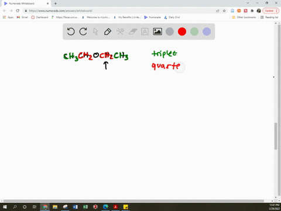
Task: Click the horizontal scrollbar at bottom
Action: pos(133,201)
